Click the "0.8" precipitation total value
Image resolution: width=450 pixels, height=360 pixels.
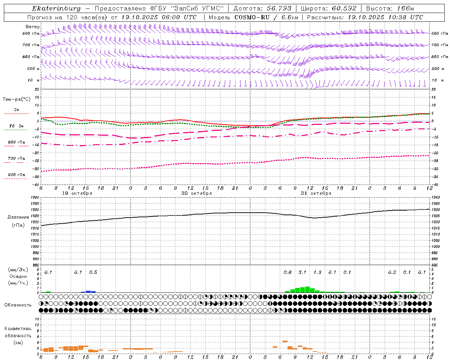tap(288, 272)
